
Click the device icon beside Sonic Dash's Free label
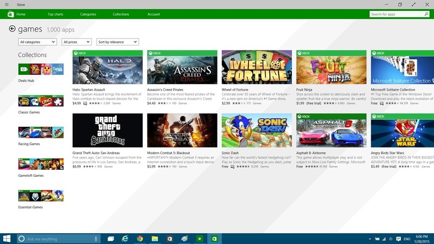click(233, 166)
